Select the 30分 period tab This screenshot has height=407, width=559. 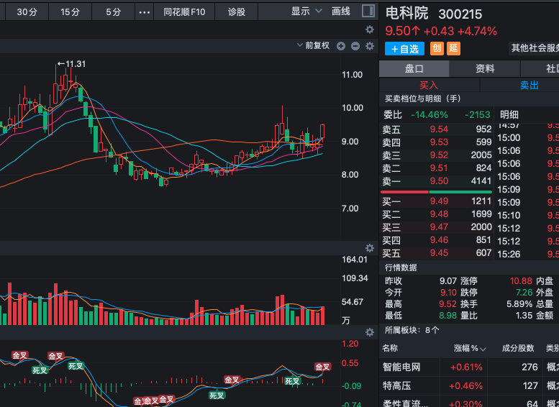coord(27,12)
